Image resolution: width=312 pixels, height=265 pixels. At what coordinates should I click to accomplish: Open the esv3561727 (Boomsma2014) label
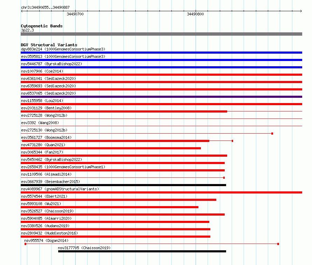point(46,137)
